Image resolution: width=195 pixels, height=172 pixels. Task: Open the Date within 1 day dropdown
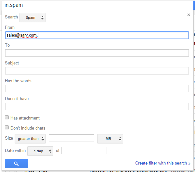40,151
